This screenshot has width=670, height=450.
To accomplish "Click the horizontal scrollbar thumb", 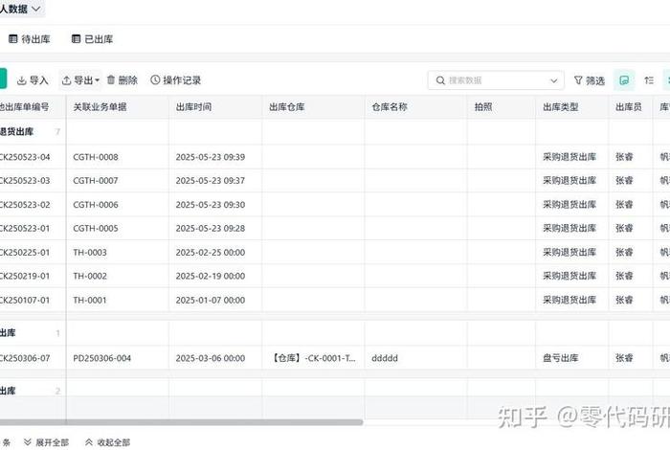I will click(x=182, y=422).
